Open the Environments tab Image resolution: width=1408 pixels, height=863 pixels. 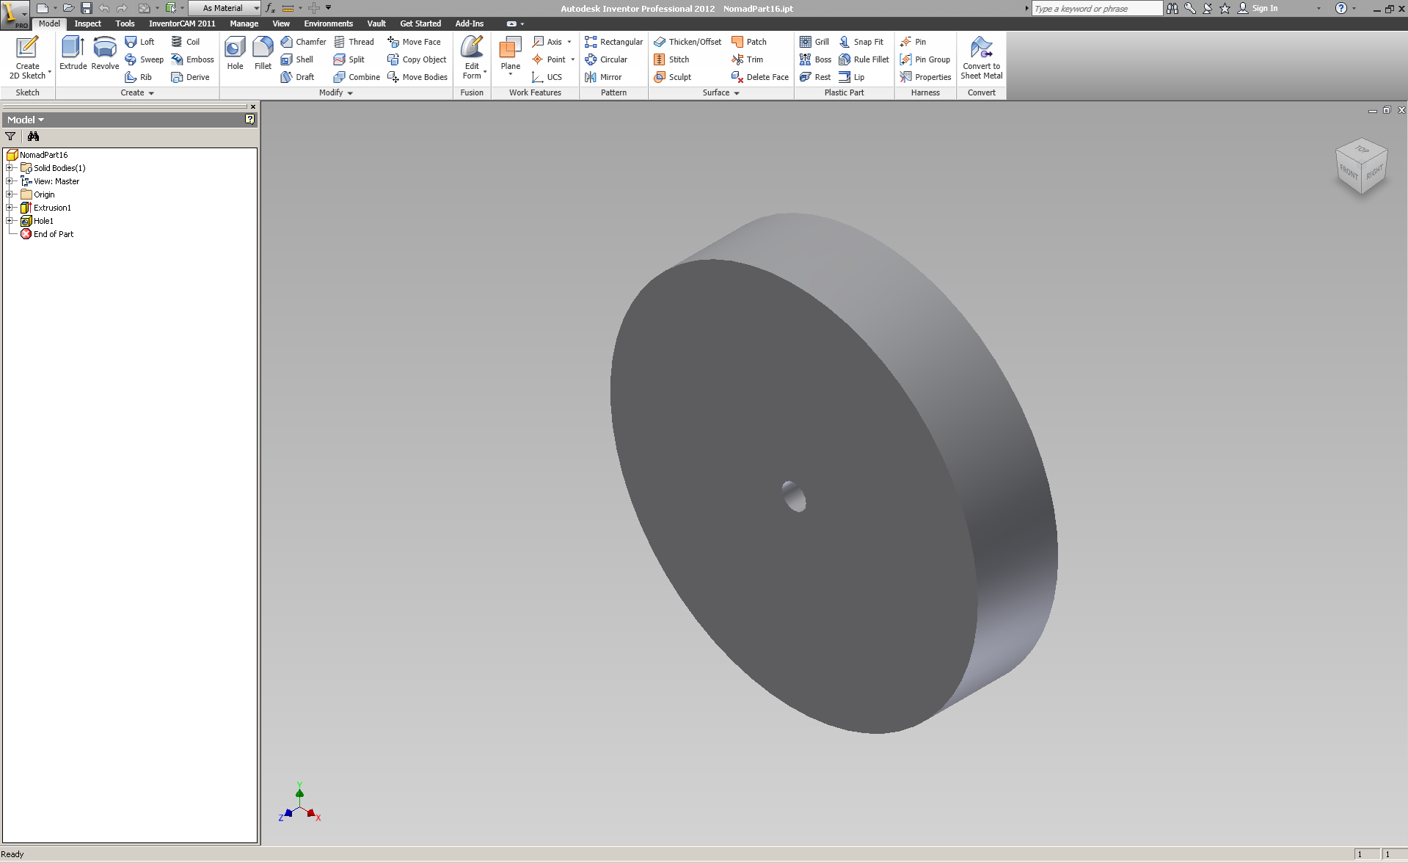click(x=328, y=23)
